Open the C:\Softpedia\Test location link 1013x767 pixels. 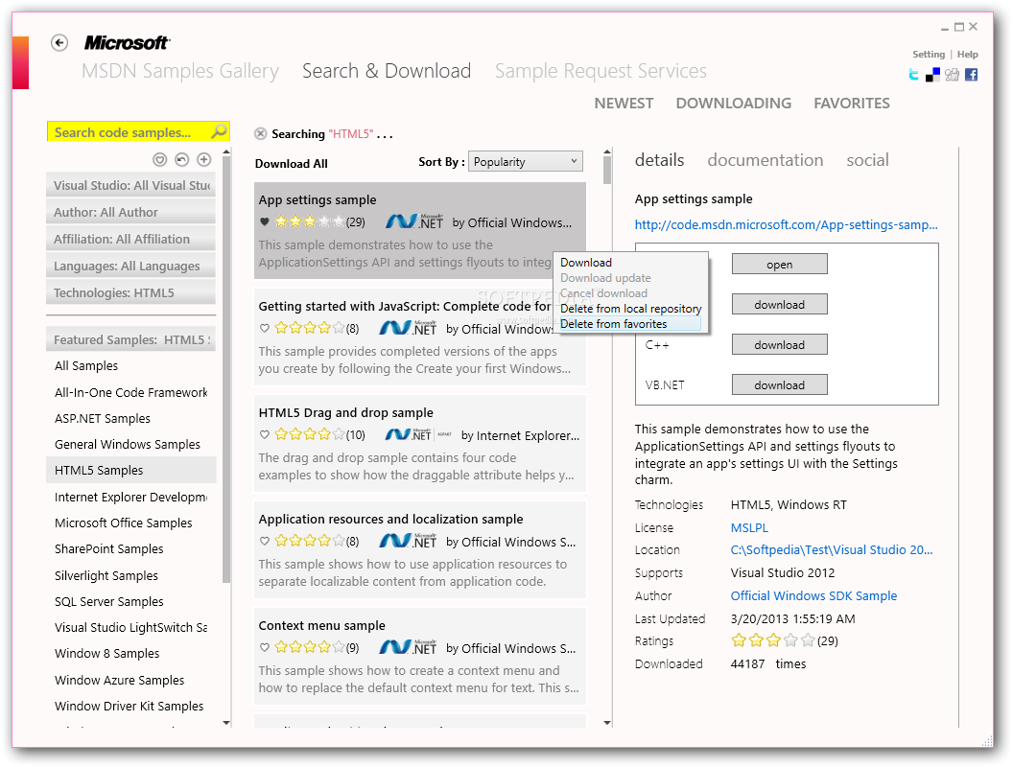(832, 549)
